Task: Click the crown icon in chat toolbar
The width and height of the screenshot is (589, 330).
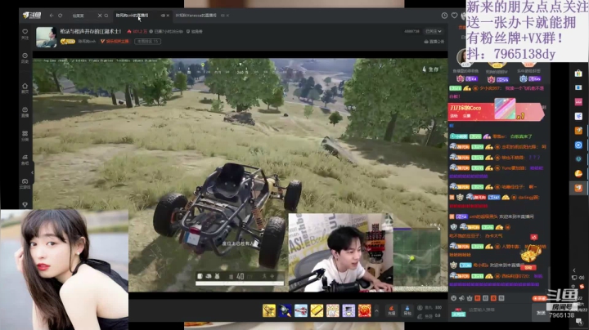Action: click(470, 298)
